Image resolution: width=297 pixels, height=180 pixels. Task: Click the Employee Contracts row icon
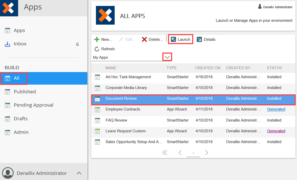point(97,109)
